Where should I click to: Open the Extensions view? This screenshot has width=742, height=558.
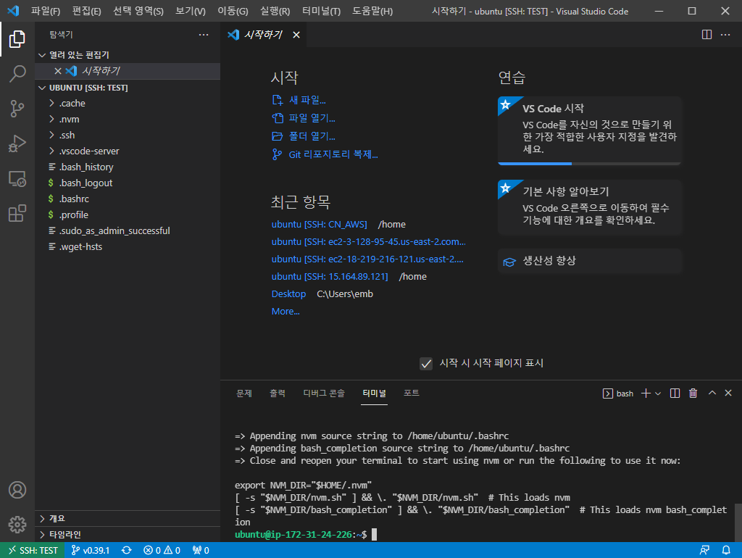[17, 214]
